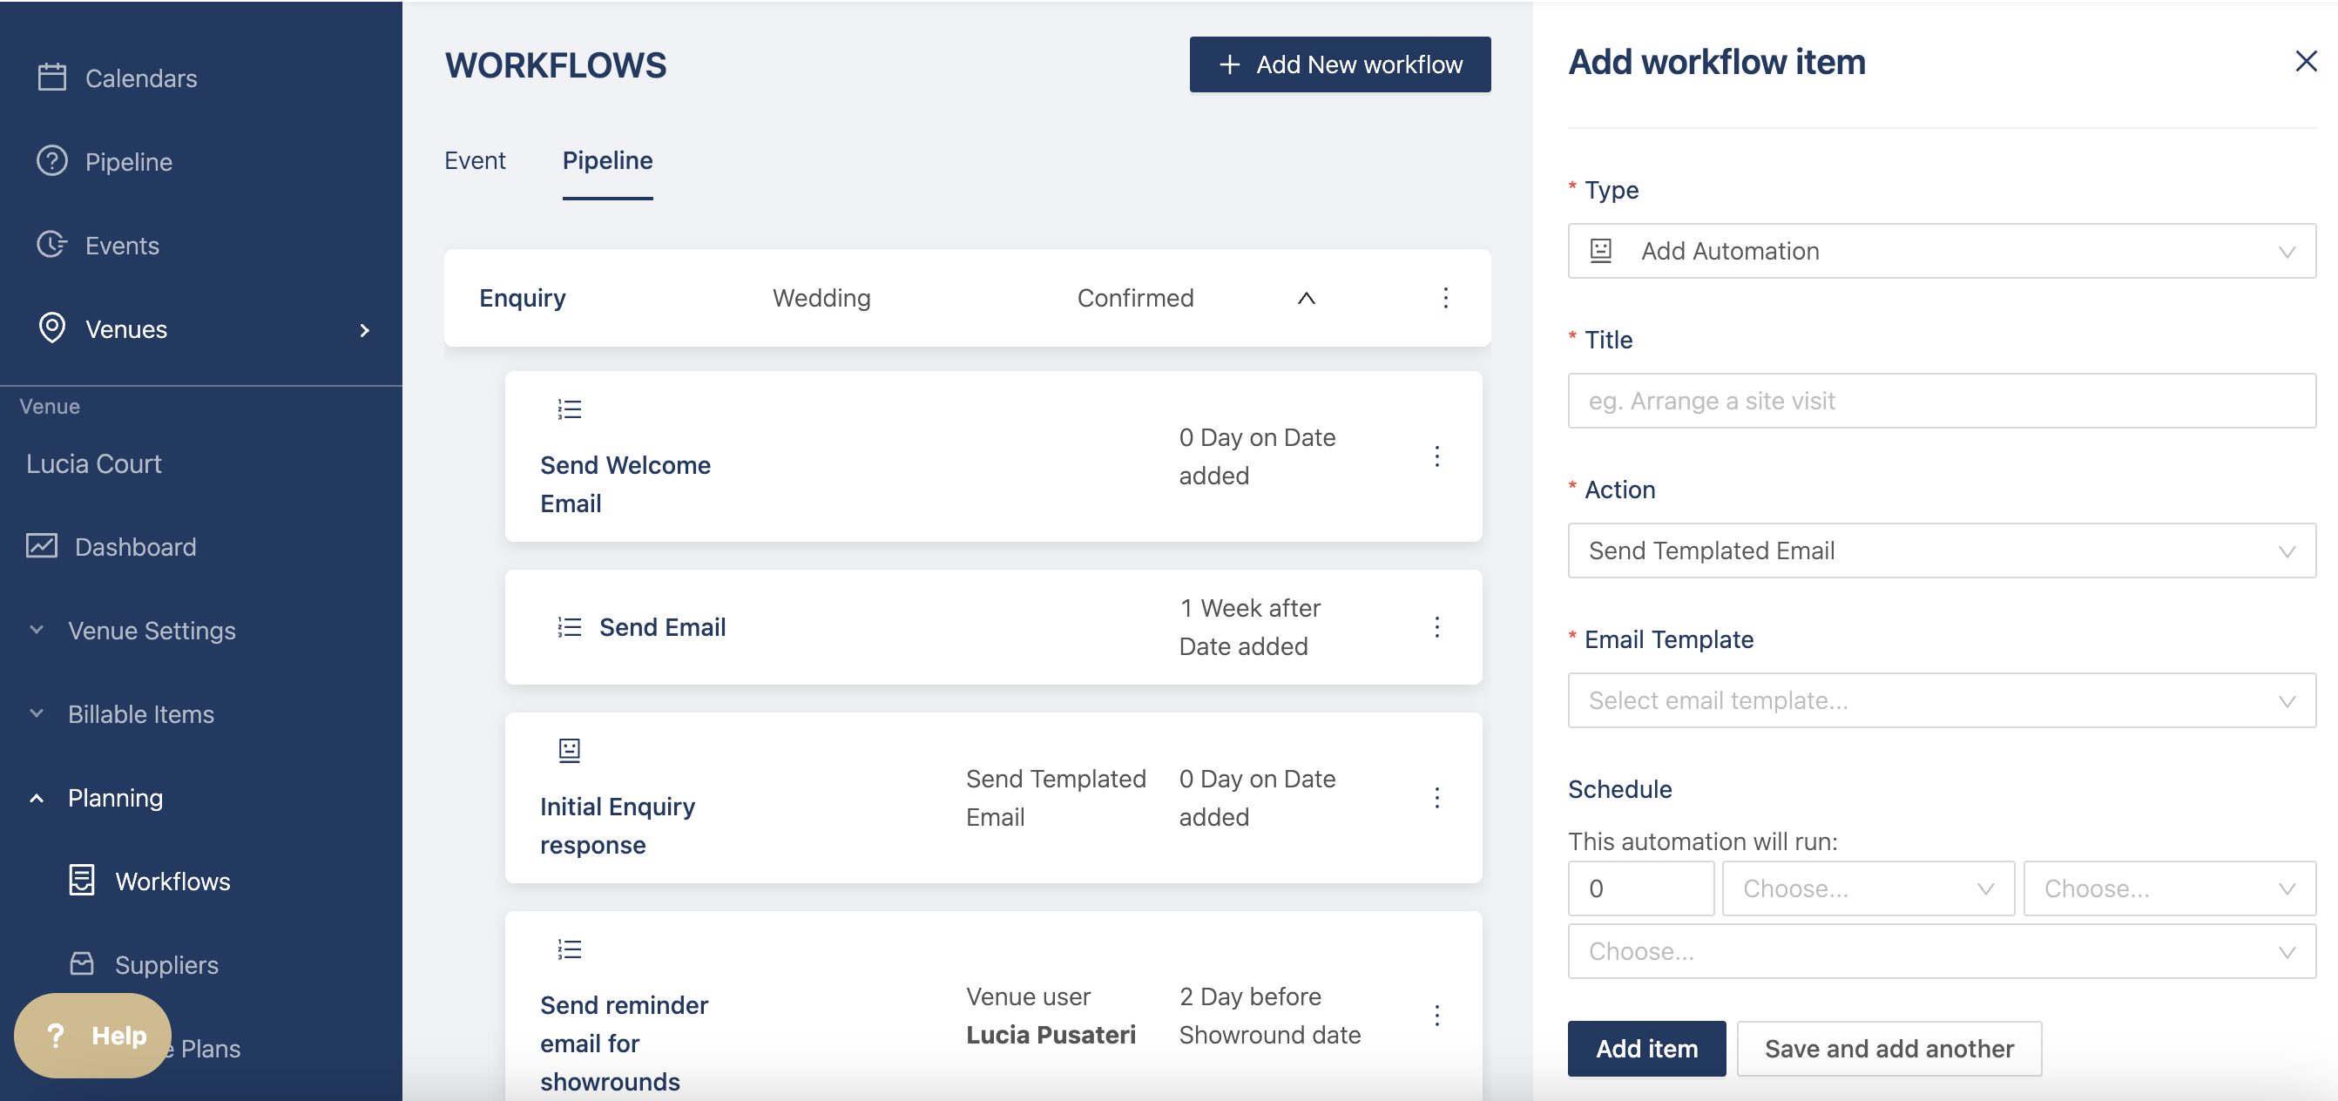This screenshot has height=1101, width=2338.
Task: Click the Calendars icon in sidebar
Action: point(51,78)
